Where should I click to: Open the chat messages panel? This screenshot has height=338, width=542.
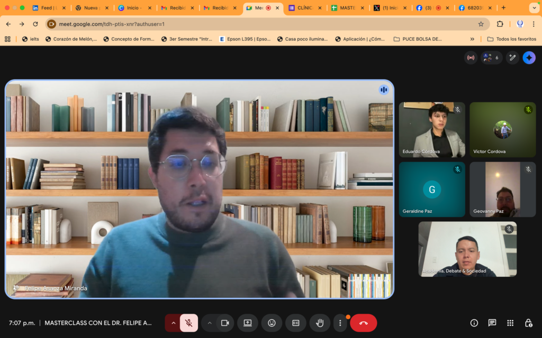pyautogui.click(x=492, y=323)
